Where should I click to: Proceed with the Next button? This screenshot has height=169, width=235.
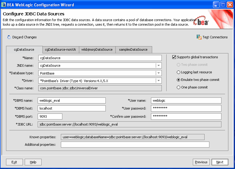pos(220,162)
